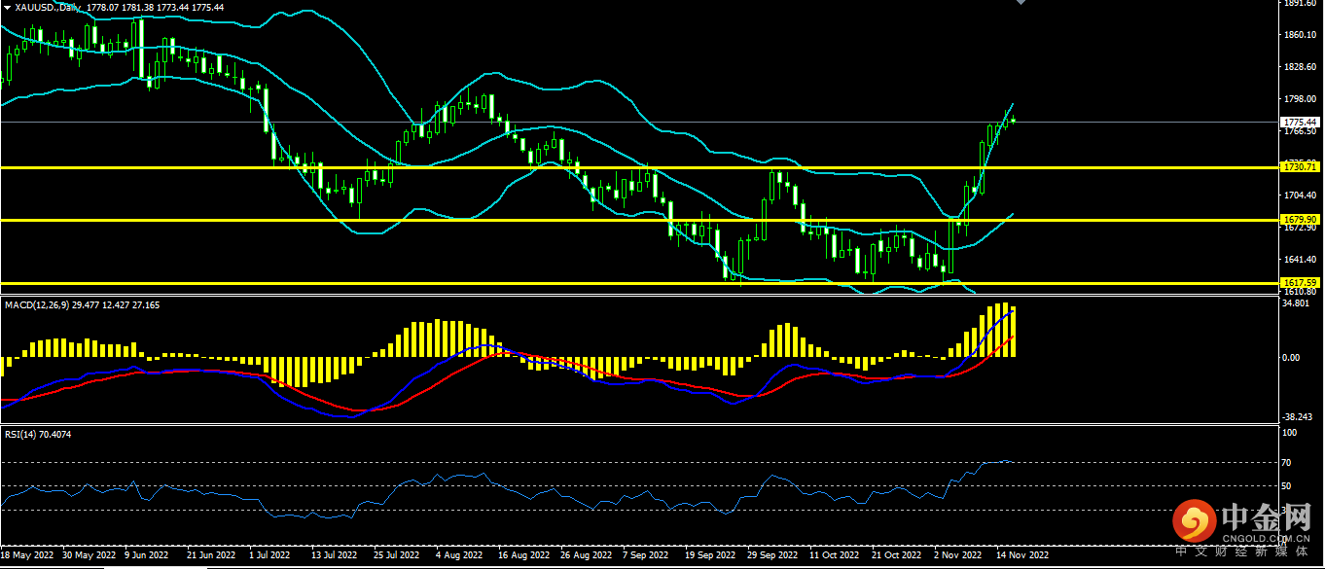Click the white current price tag 1775.44
1325x569 pixels.
(x=1301, y=123)
